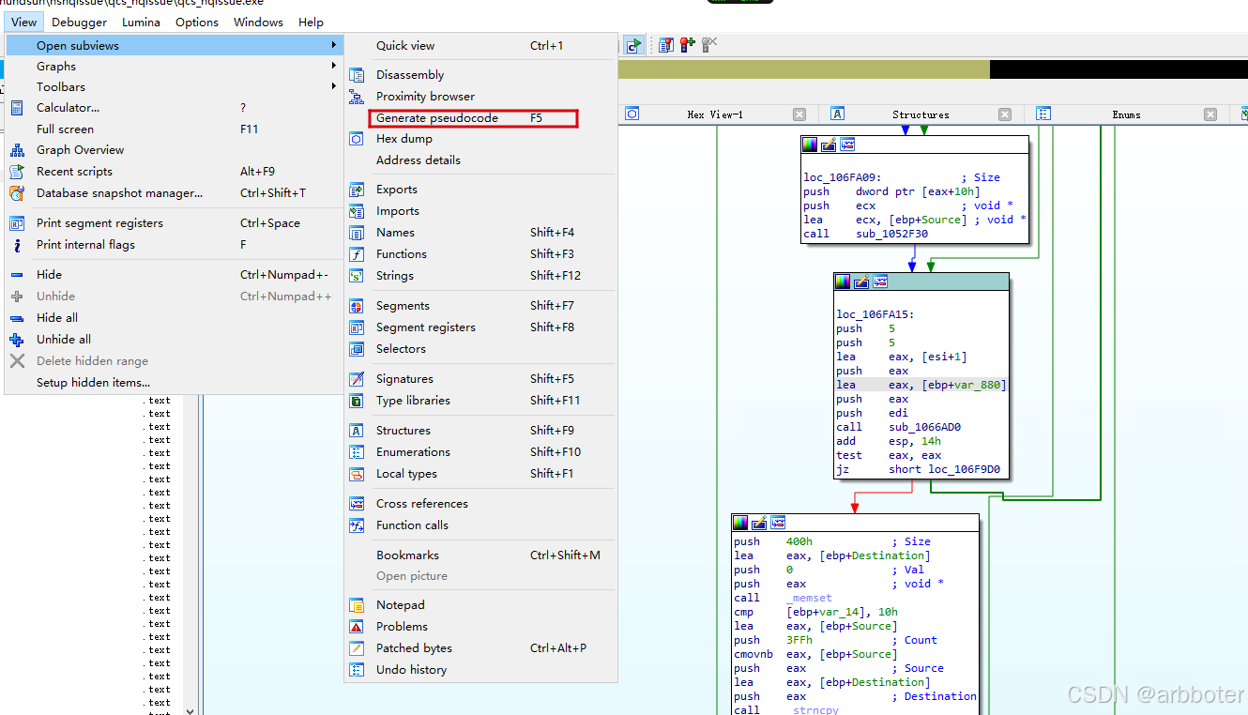Screen dimensions: 1248x715
Task: Switch to the Structures tab
Action: point(921,114)
